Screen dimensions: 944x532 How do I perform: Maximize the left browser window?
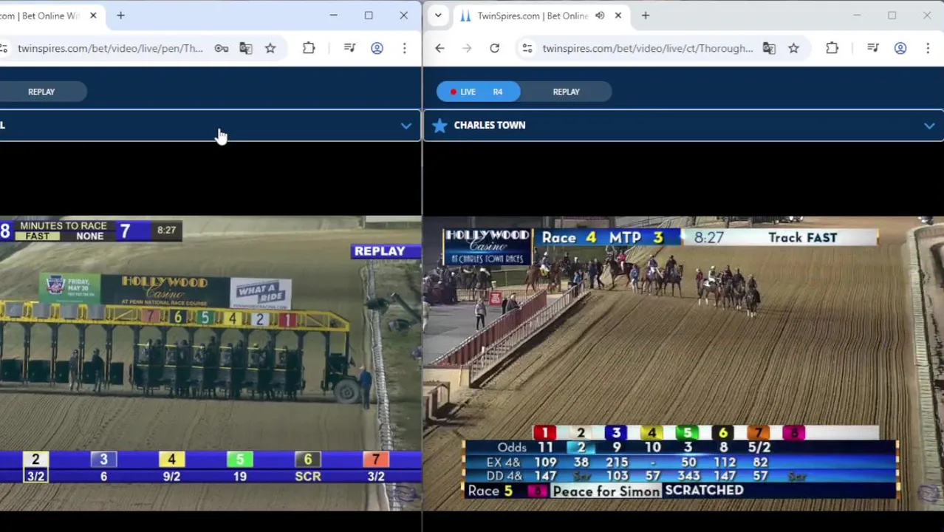[x=369, y=16]
